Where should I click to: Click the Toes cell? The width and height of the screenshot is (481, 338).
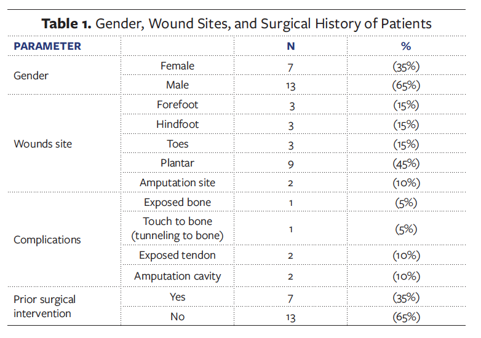pyautogui.click(x=177, y=144)
